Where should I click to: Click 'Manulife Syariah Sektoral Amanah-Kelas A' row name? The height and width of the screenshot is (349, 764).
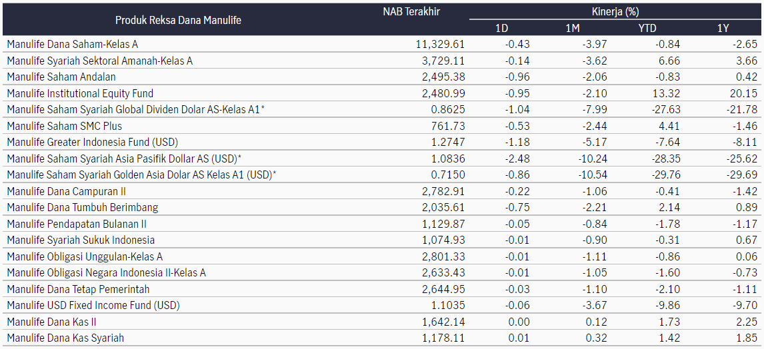(100, 61)
